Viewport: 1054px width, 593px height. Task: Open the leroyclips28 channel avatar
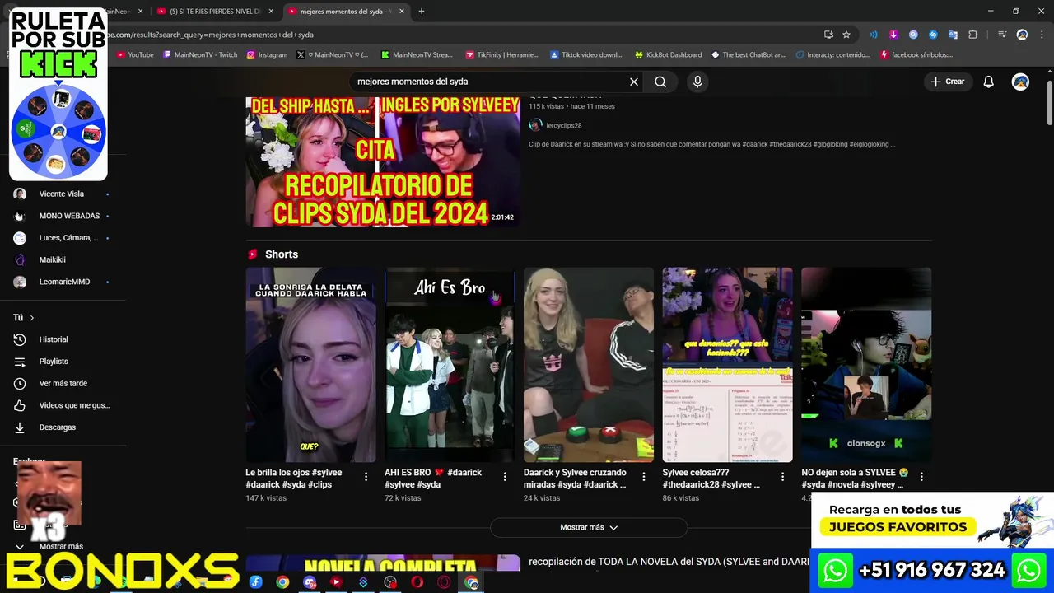pos(535,125)
